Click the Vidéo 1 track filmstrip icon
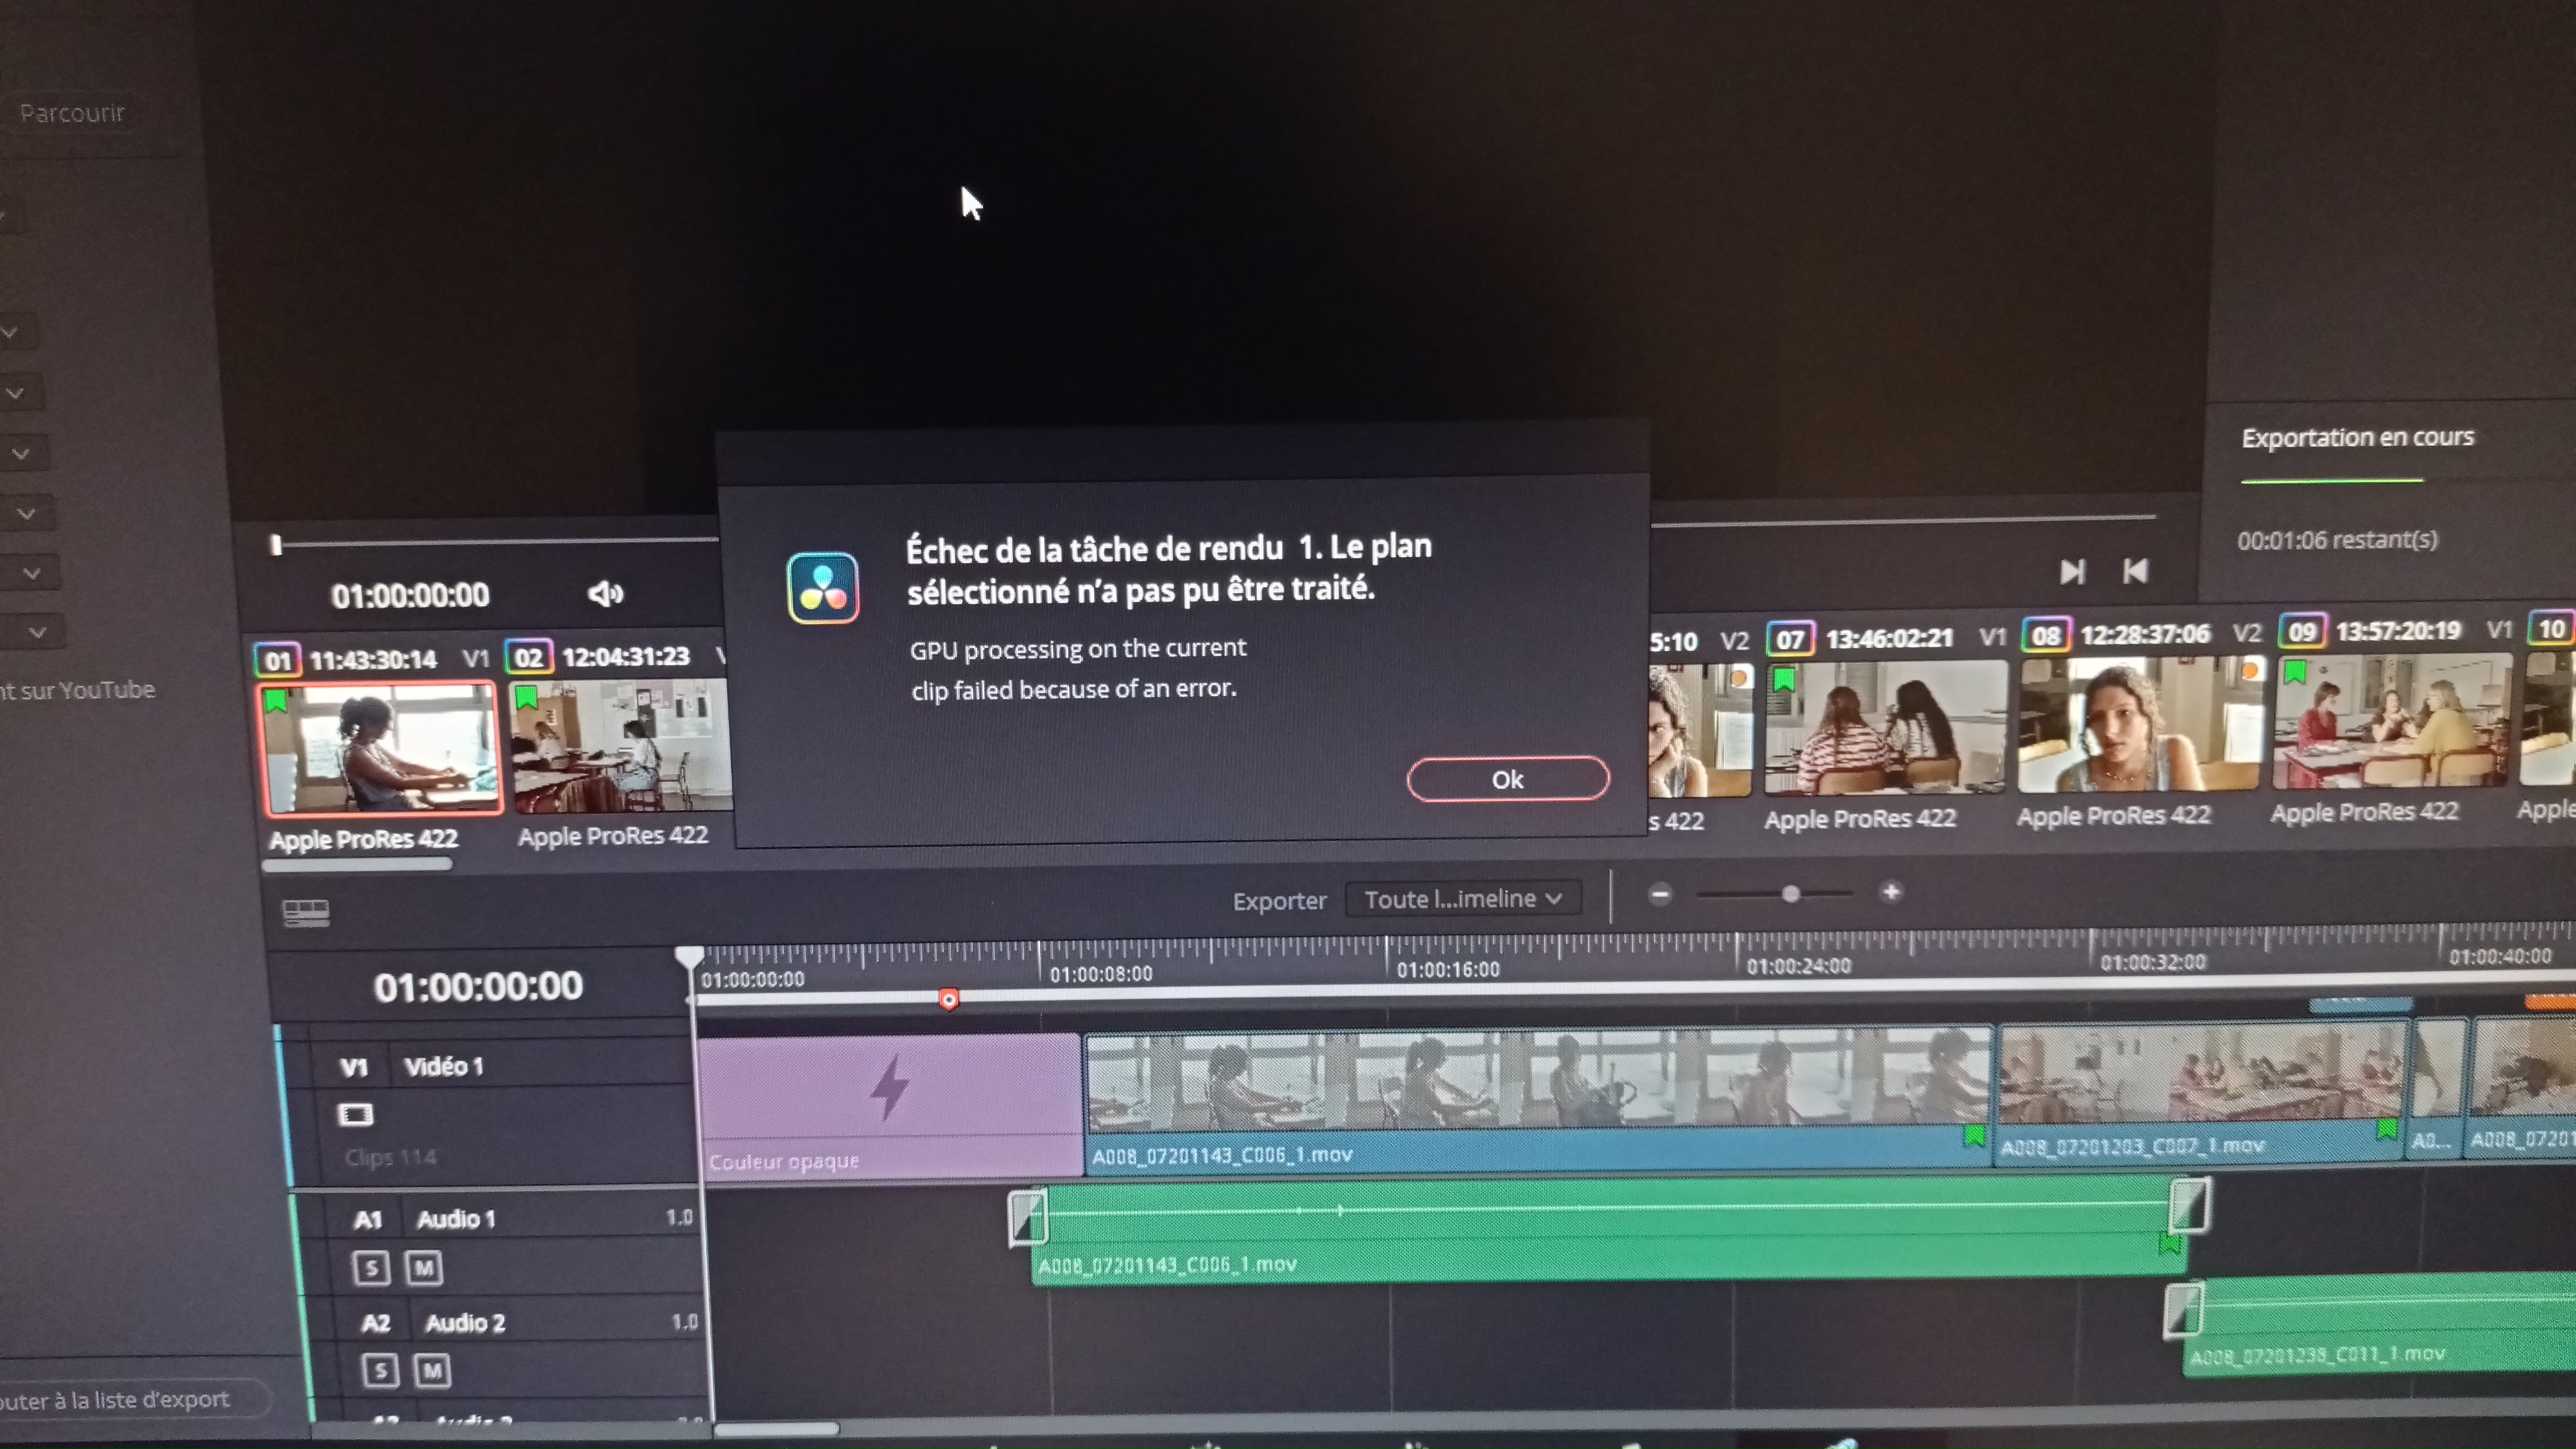The height and width of the screenshot is (1449, 2576). pyautogui.click(x=355, y=1114)
